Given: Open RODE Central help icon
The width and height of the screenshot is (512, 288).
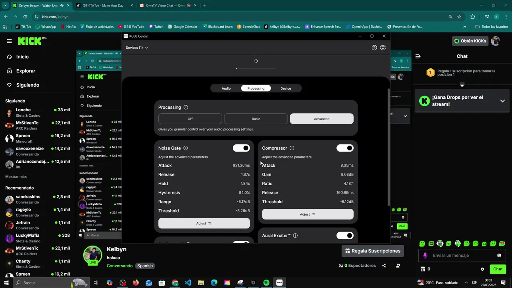Looking at the screenshot, I should click(x=374, y=48).
